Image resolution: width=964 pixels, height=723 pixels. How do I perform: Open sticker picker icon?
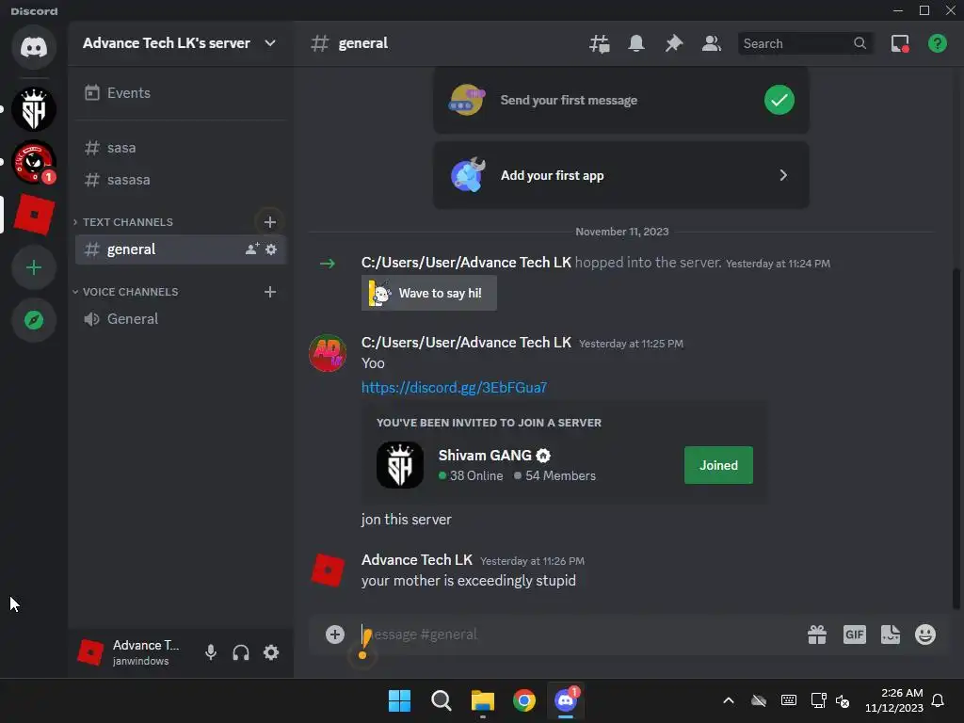pyautogui.click(x=891, y=635)
